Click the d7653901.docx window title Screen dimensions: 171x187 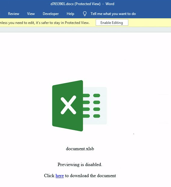[82, 4]
